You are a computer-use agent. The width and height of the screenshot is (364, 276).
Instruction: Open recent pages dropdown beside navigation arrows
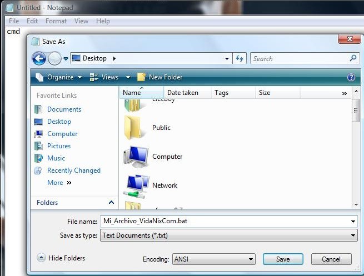click(x=66, y=59)
